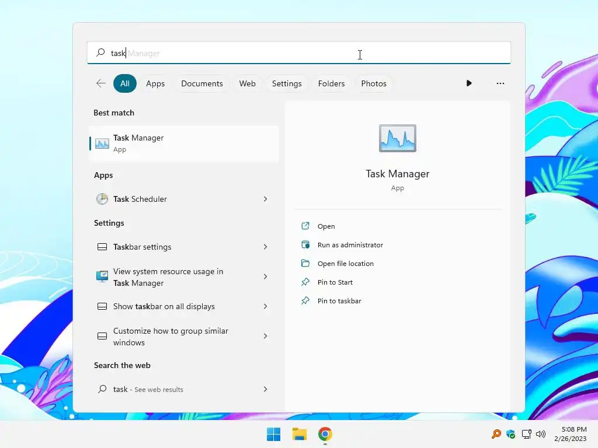Viewport: 598px width, 448px height.
Task: Choose Pin to Start
Action: [335, 282]
